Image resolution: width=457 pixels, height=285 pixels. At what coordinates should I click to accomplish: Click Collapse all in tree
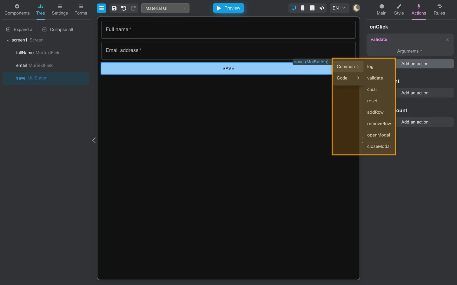click(x=58, y=29)
